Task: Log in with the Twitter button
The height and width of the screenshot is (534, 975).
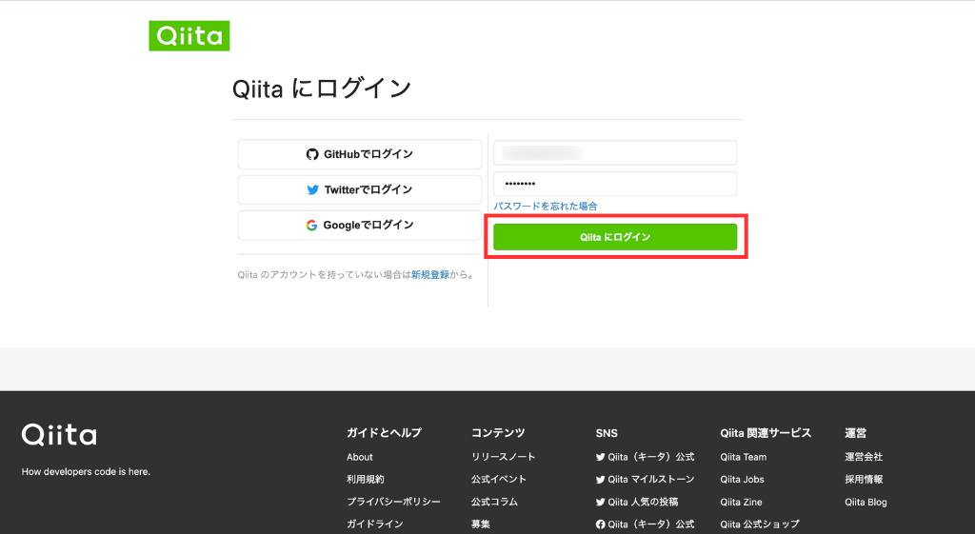Action: [359, 189]
